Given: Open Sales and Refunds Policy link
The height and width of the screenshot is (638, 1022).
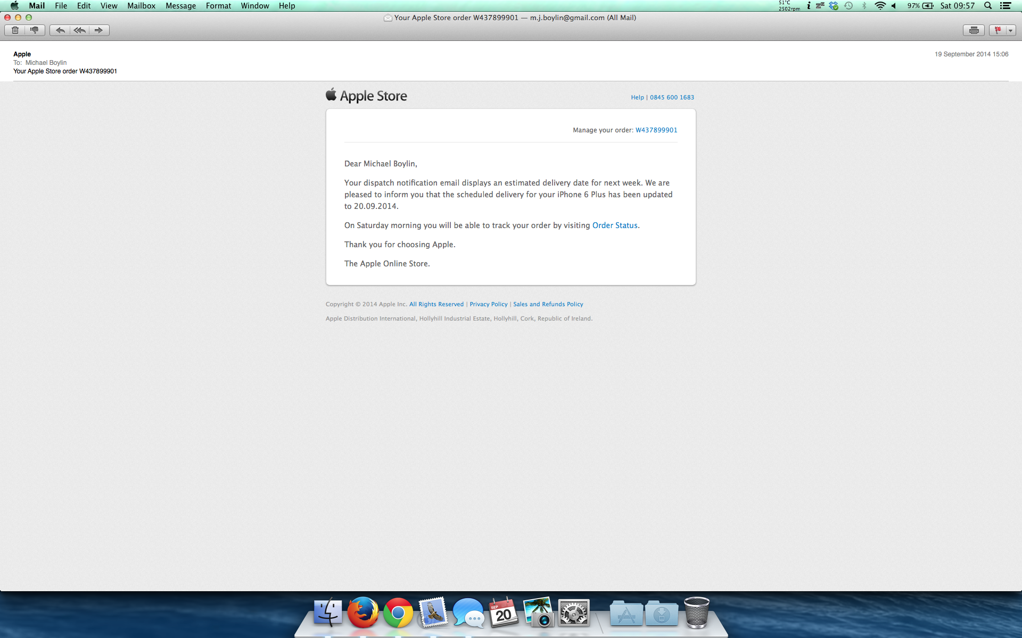Looking at the screenshot, I should [x=548, y=304].
